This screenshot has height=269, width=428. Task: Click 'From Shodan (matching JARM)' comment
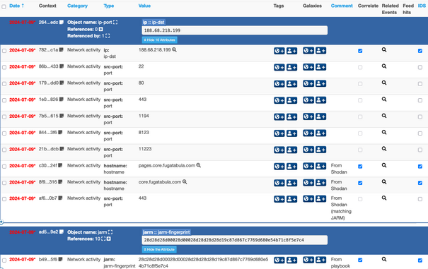point(341,208)
